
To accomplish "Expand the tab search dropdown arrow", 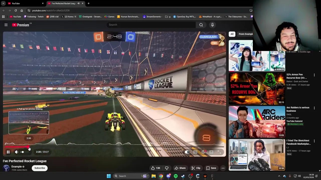I will tap(3, 3).
